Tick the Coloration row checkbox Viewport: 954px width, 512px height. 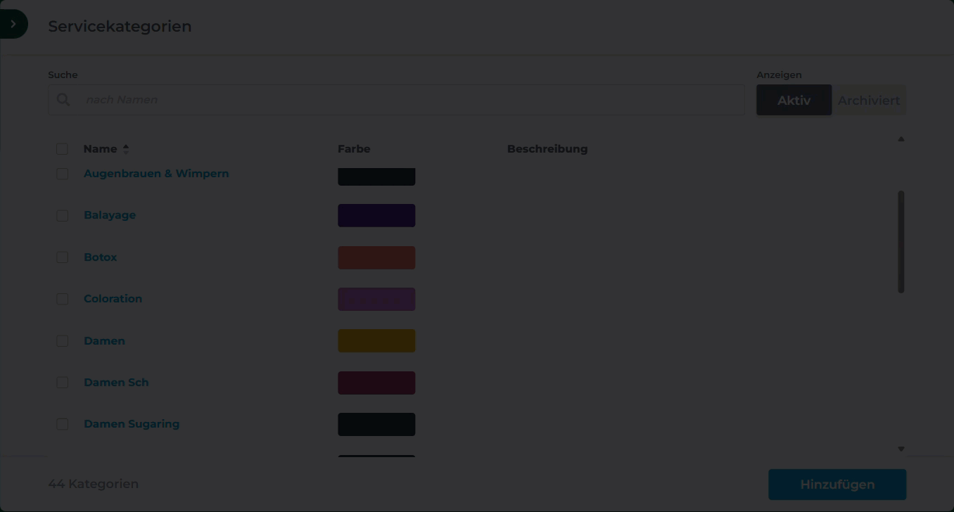point(63,299)
